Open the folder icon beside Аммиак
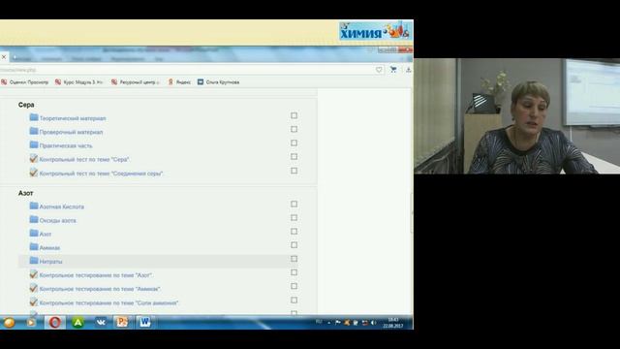The height and width of the screenshot is (349, 620). (x=34, y=247)
